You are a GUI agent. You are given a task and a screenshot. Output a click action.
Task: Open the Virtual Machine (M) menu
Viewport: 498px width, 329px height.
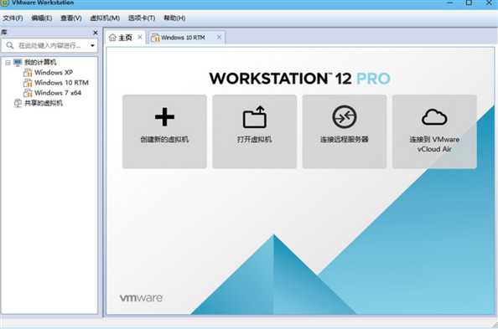[105, 18]
